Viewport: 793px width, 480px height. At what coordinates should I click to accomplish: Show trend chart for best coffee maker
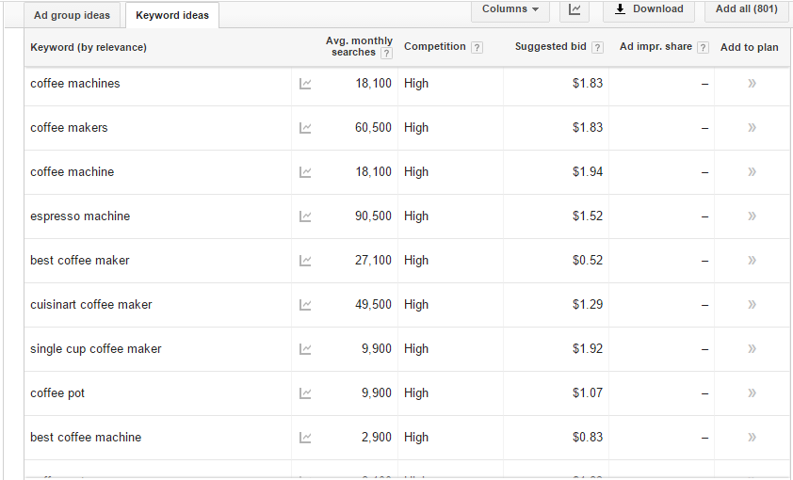pos(305,261)
